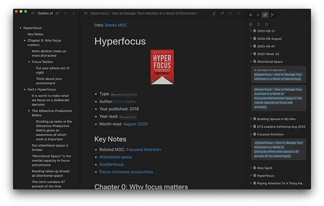The height and width of the screenshot is (206, 324).
Task: Click the link icon beside Outline of title
Action: click(57, 13)
